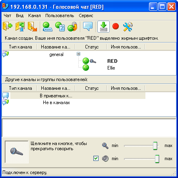This screenshot has width=178, height=178.
Task: Click lower list 'Имя пользов...' column header
Action: 126,88
